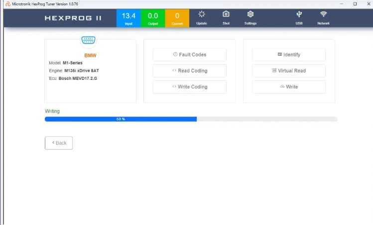Close the HexProg Tuner window

coord(369,4)
